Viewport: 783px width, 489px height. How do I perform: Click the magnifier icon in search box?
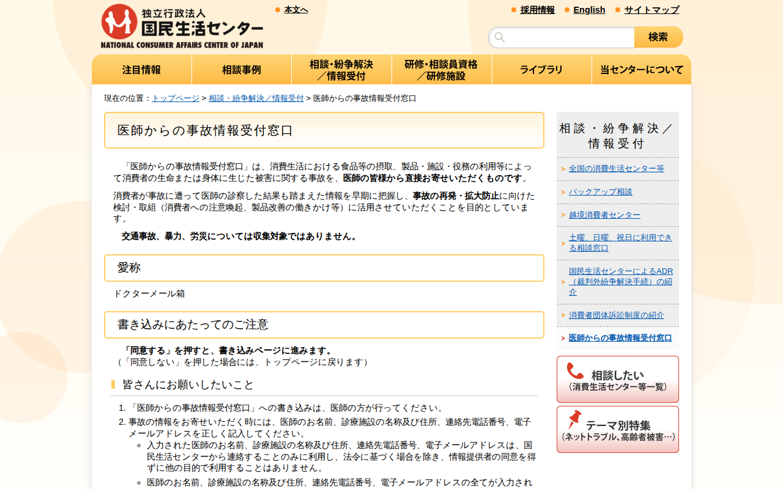coord(500,37)
